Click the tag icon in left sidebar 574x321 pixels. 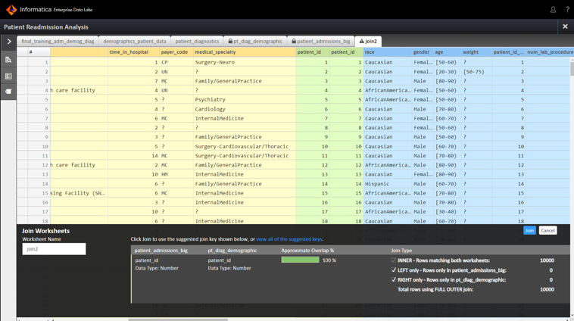coord(8,92)
